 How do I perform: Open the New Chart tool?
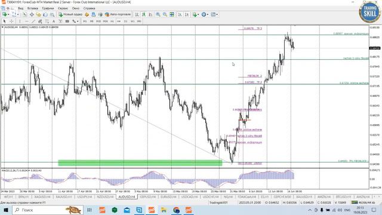4,14
